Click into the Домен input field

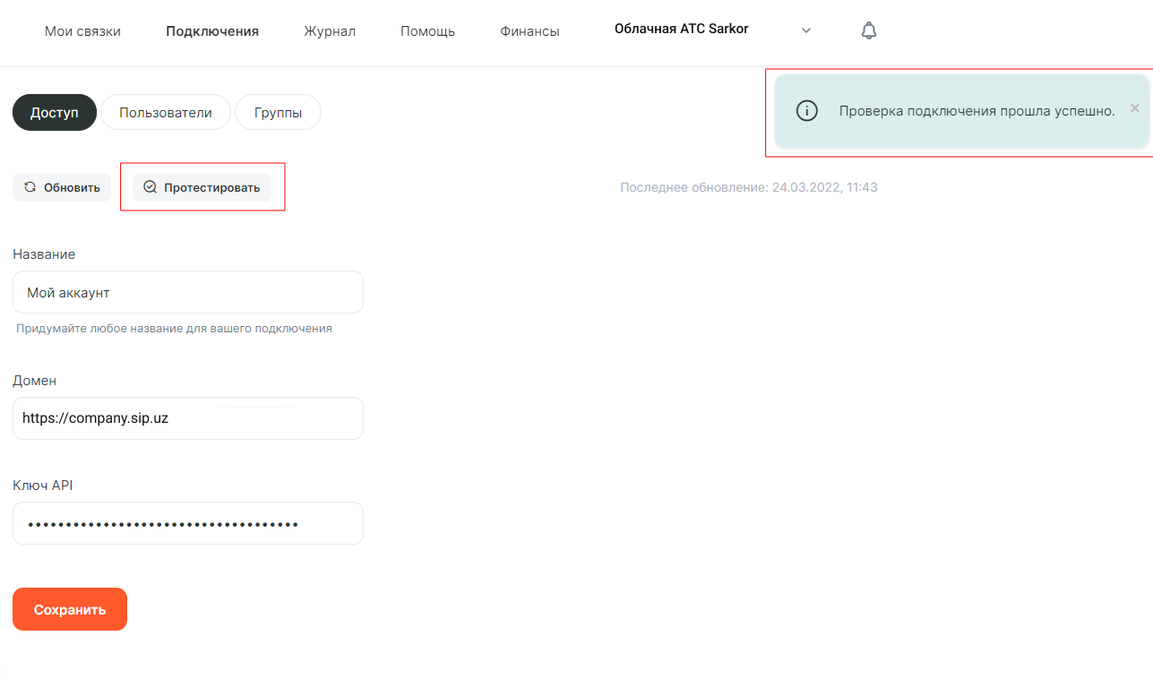188,418
